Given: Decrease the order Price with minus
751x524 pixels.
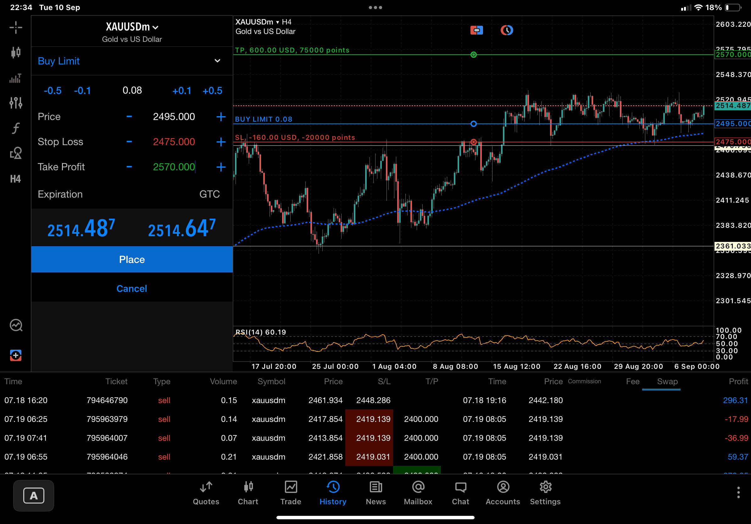Looking at the screenshot, I should pyautogui.click(x=129, y=117).
